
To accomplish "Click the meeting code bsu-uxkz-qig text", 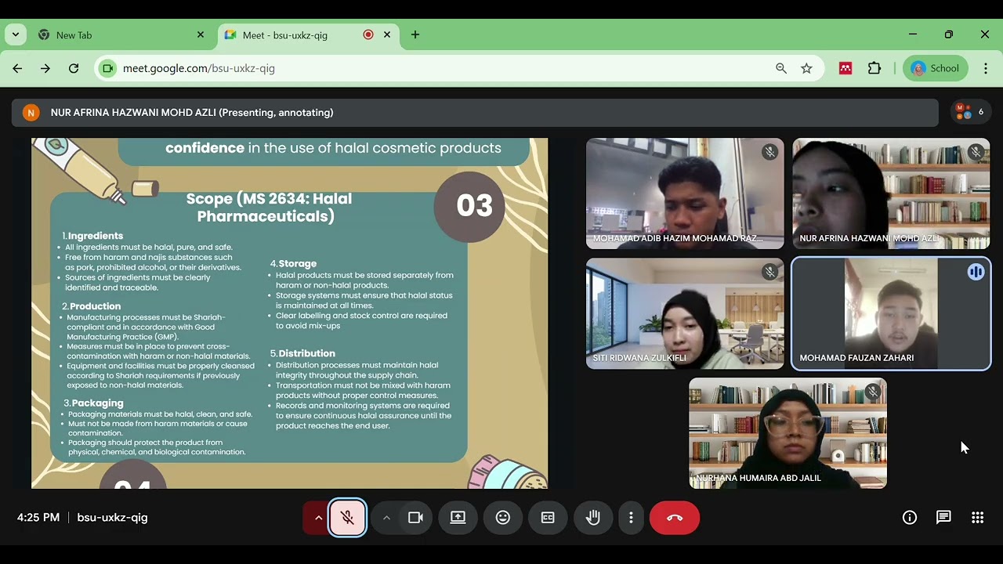I will pos(112,518).
